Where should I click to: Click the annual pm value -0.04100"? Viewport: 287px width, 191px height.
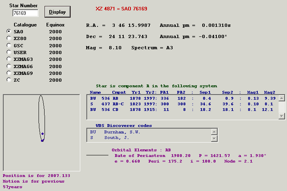pos(213,36)
